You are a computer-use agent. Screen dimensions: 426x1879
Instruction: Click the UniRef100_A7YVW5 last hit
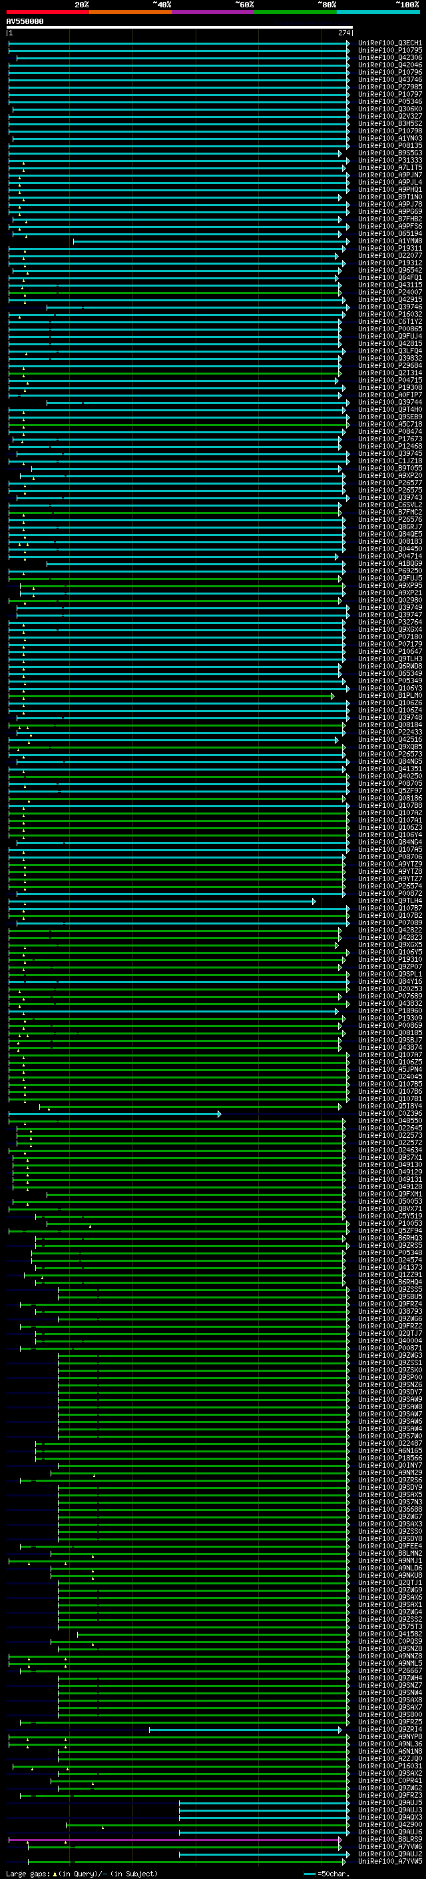tap(389, 1862)
